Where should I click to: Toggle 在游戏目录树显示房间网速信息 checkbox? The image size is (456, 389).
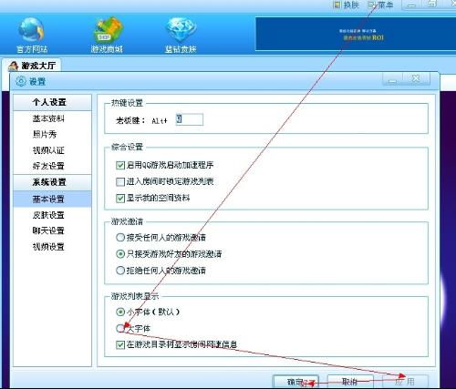[x=120, y=344]
